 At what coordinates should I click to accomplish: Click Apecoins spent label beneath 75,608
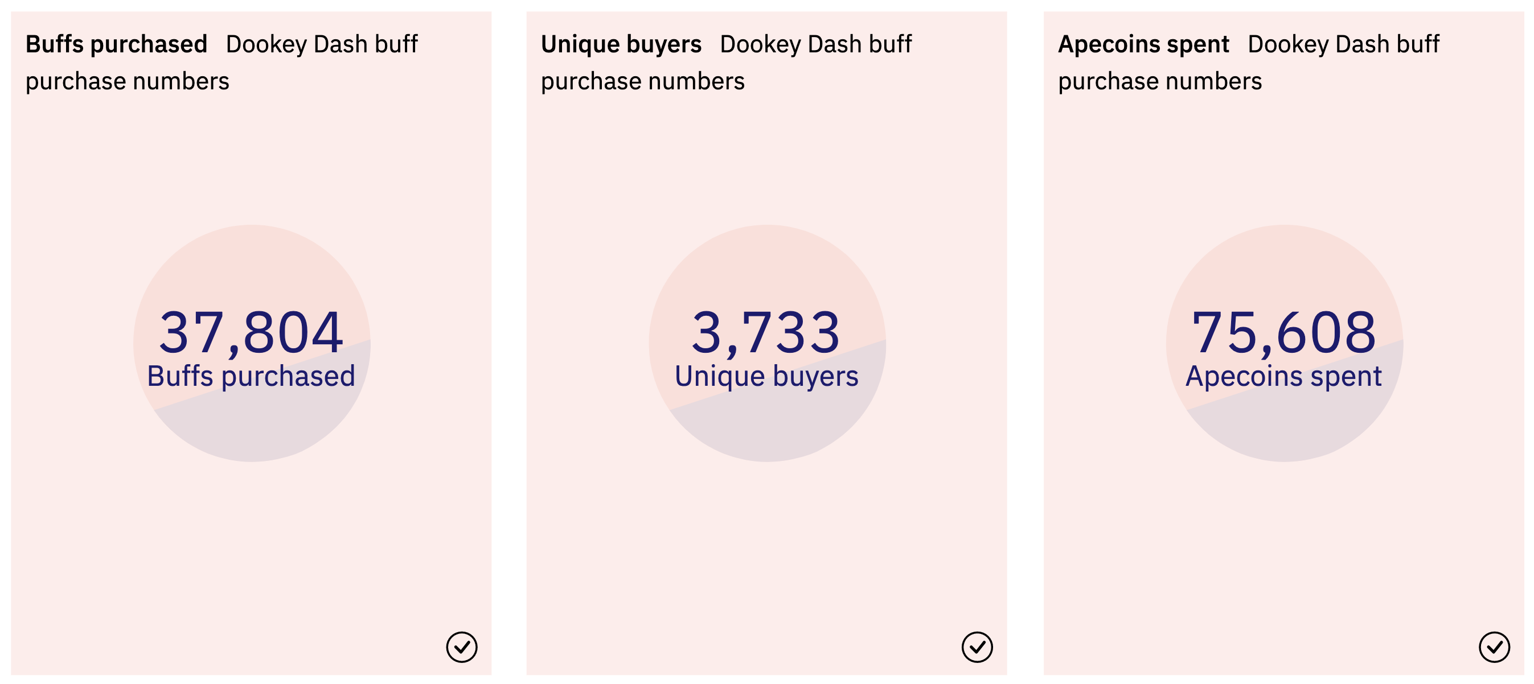click(1284, 376)
